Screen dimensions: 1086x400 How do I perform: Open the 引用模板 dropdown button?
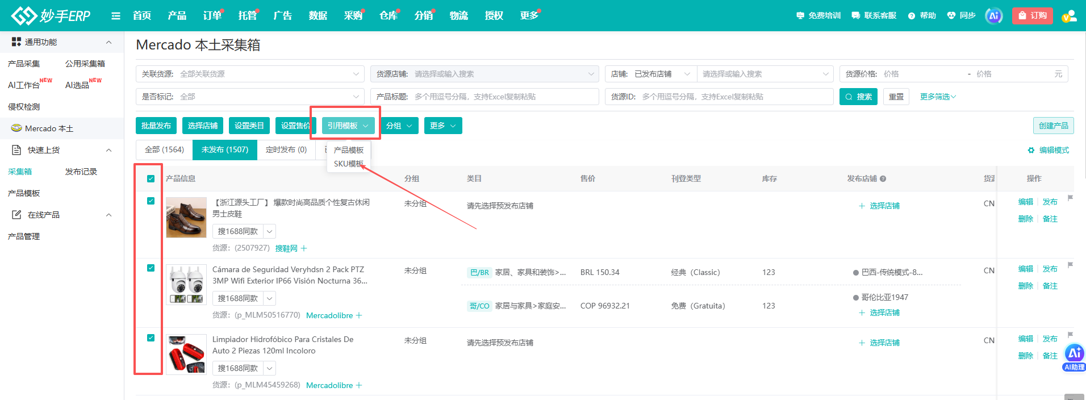348,126
